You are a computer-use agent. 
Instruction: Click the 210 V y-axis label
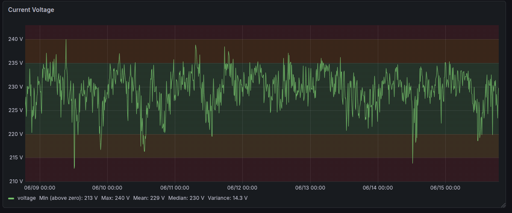tap(15, 181)
